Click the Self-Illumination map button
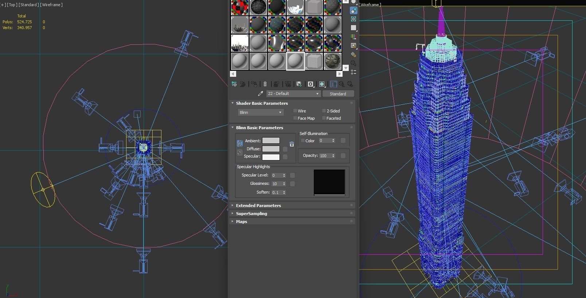Screen dimensions: 586x298 click(x=343, y=140)
